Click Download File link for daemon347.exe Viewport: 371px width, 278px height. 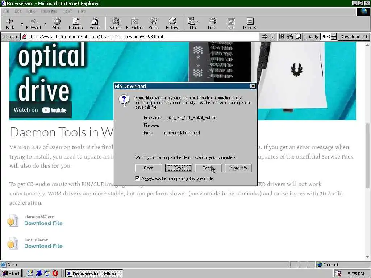coord(43,223)
